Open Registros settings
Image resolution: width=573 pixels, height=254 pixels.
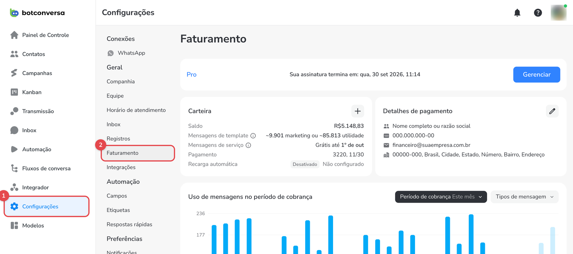118,139
